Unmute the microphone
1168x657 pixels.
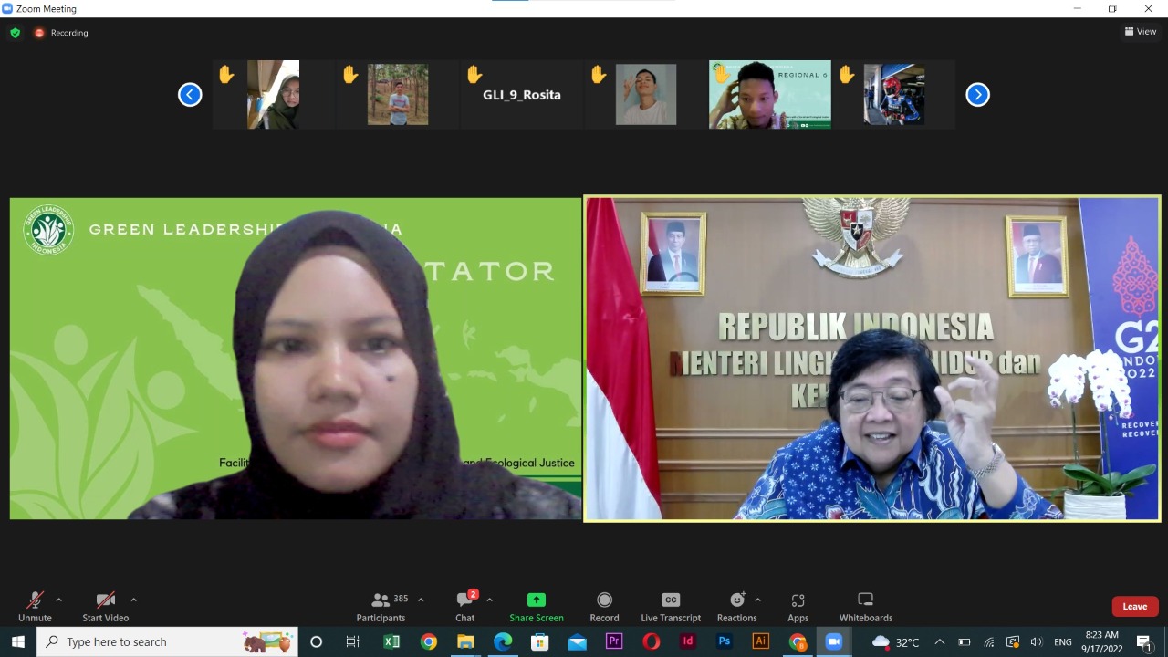pyautogui.click(x=35, y=606)
